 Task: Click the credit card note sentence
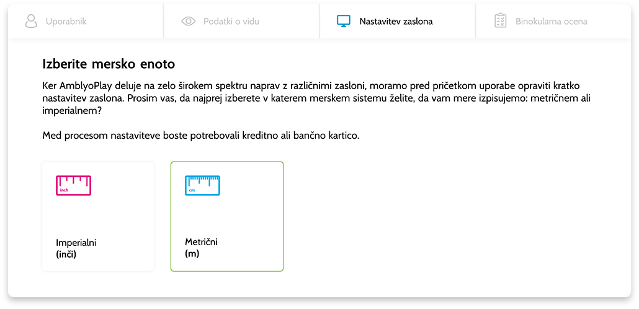pos(201,136)
